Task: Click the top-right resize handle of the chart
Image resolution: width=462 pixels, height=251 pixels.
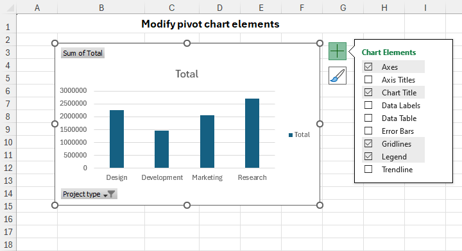Action: (320, 43)
